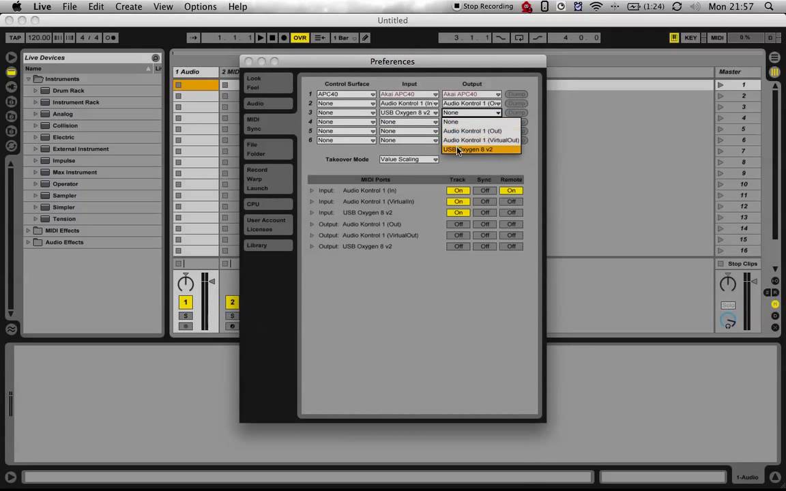
Task: Click the Play button in transport bar
Action: point(260,38)
